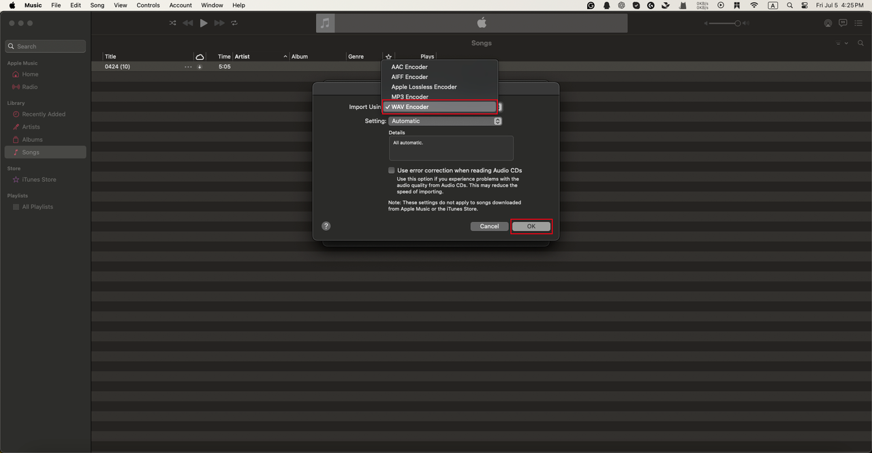872x453 pixels.
Task: Open the Window menu
Action: (x=212, y=5)
